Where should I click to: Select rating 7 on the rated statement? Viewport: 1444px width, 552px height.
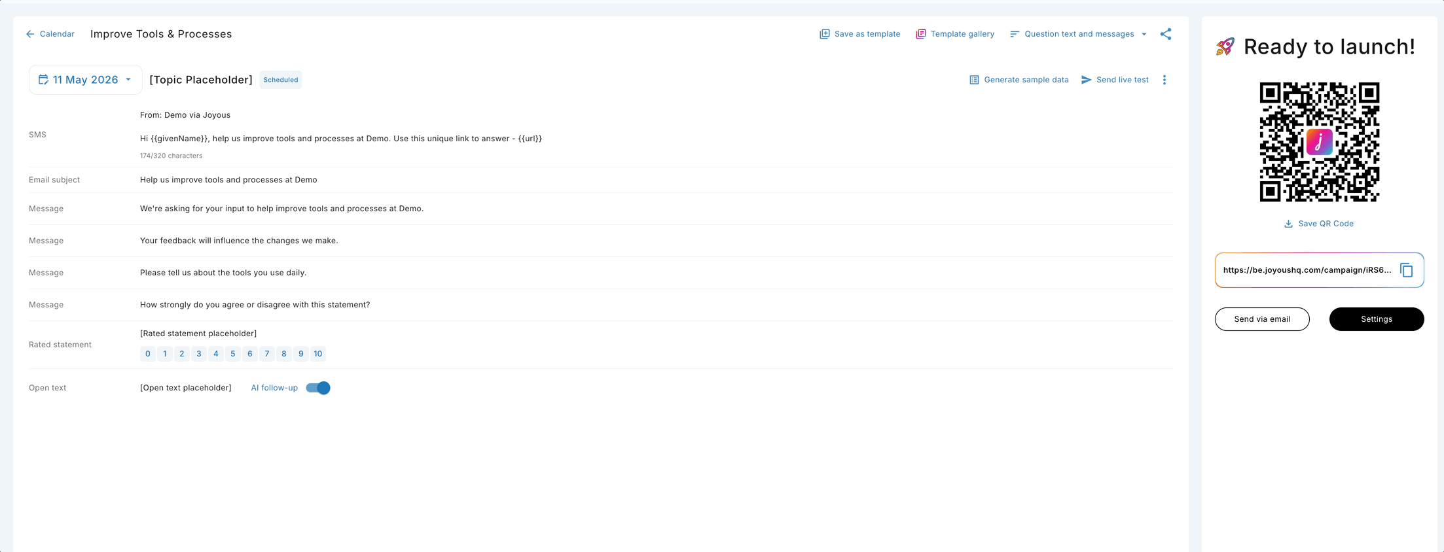tap(267, 354)
